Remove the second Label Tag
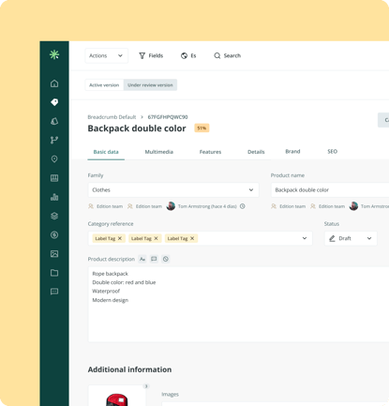The width and height of the screenshot is (389, 406). 156,238
